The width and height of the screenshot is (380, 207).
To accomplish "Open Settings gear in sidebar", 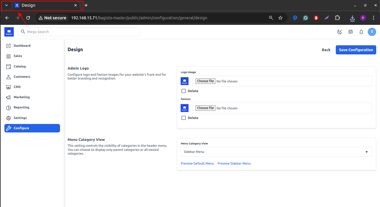I will (x=20, y=118).
